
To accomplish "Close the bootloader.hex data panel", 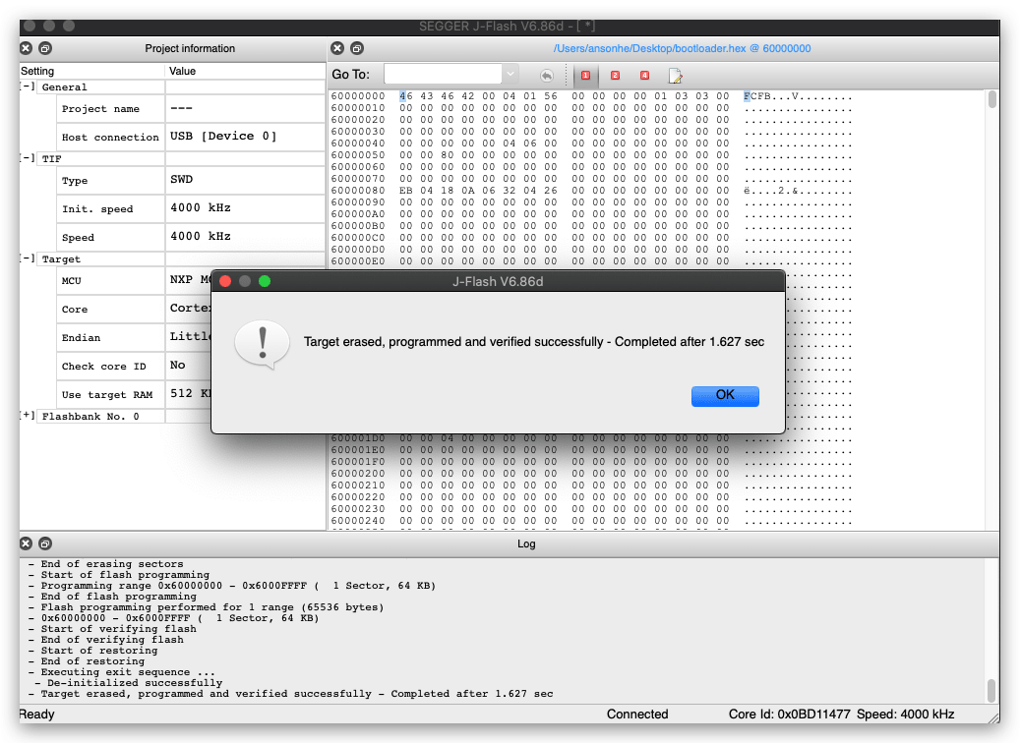I will 337,48.
